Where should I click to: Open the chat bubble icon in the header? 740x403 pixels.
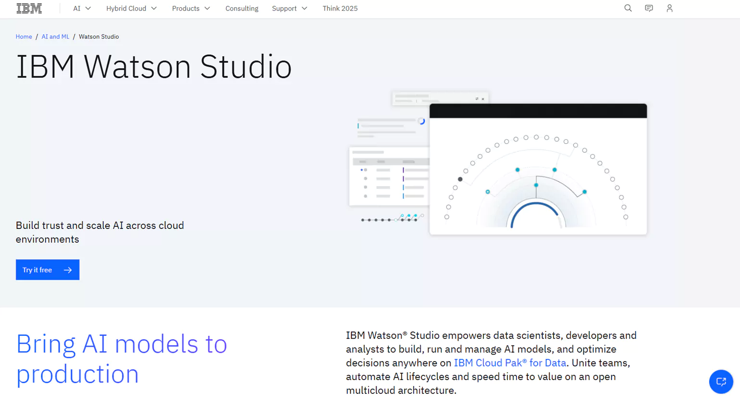click(649, 8)
